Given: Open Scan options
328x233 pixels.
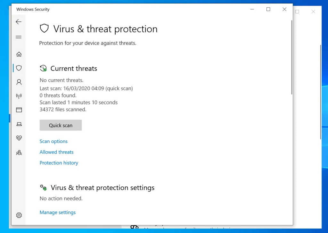Looking at the screenshot, I should pos(53,141).
